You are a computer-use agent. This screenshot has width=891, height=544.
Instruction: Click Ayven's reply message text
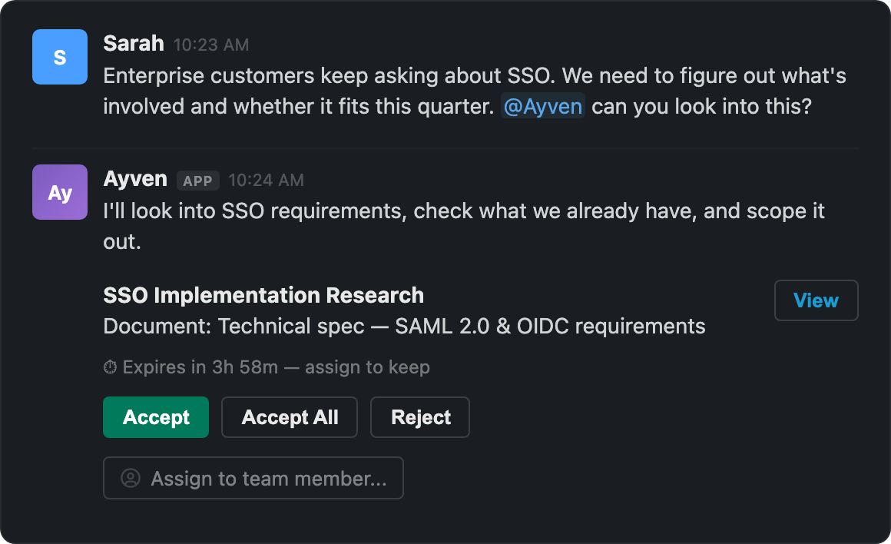click(461, 211)
